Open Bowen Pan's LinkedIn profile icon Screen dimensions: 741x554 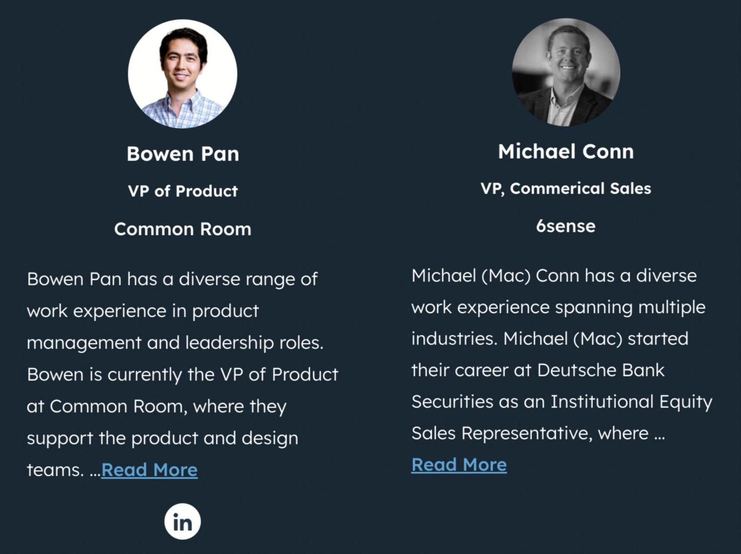pyautogui.click(x=182, y=522)
